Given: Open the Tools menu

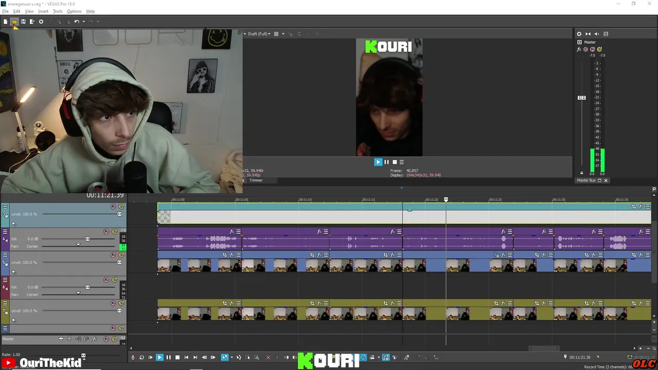Looking at the screenshot, I should pyautogui.click(x=58, y=11).
